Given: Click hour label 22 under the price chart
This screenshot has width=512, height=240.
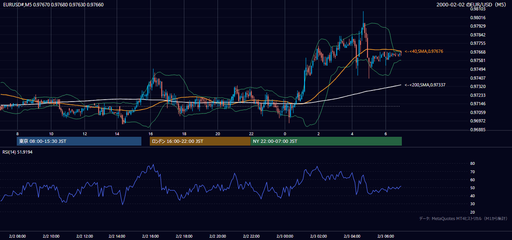Looking at the screenshot, I should (252, 134).
